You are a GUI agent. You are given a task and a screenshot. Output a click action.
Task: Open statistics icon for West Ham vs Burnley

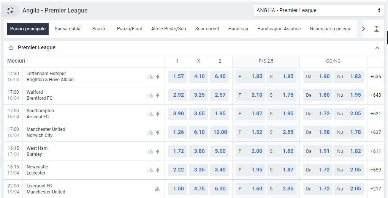click(x=150, y=151)
